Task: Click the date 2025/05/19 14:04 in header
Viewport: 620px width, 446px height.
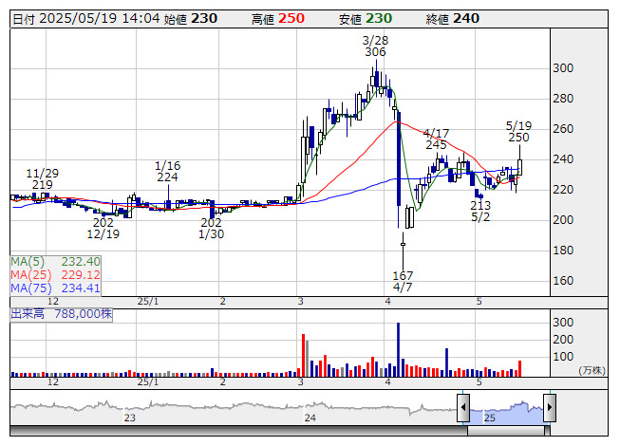Action: tap(100, 19)
